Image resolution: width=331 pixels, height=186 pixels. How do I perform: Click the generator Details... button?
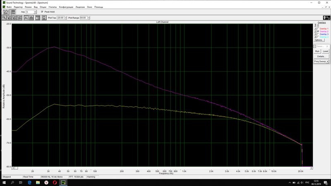coord(321,56)
